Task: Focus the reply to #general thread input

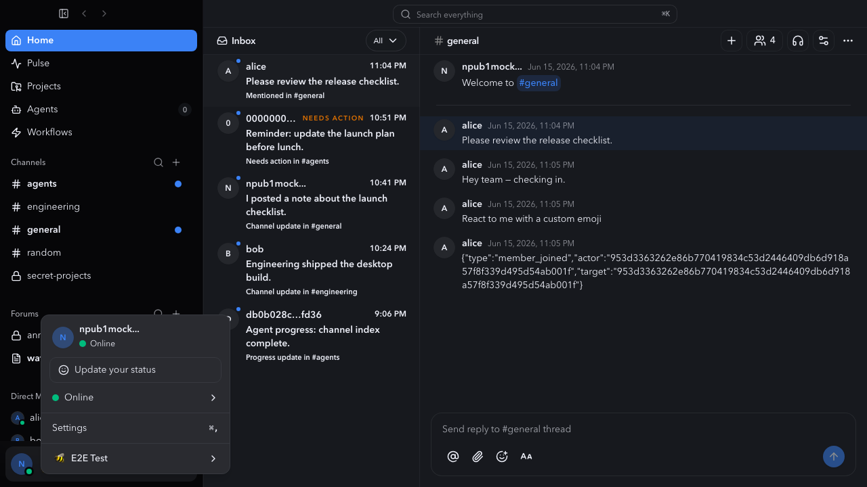Action: pyautogui.click(x=643, y=429)
